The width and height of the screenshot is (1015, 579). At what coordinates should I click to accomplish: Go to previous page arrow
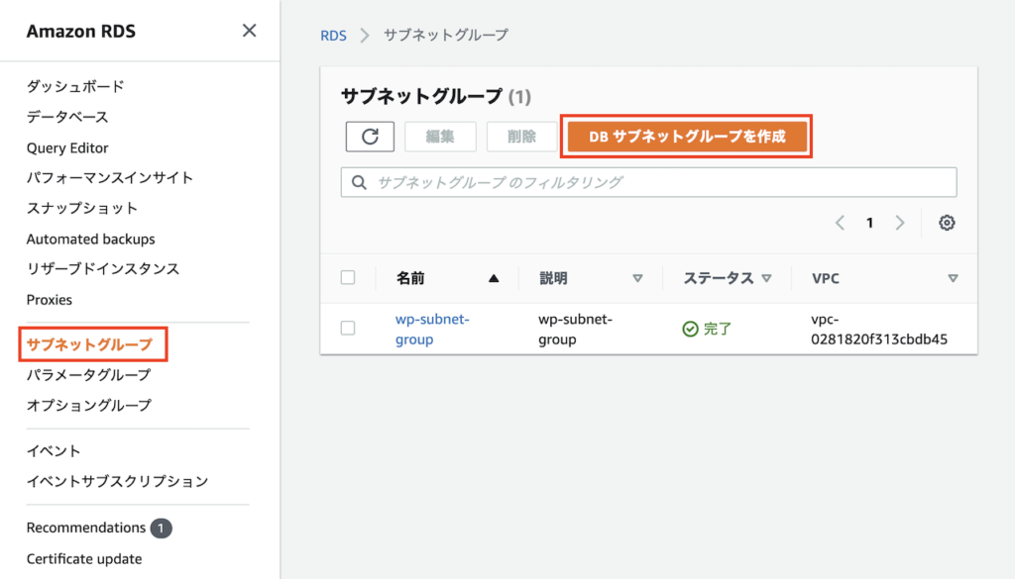click(840, 223)
